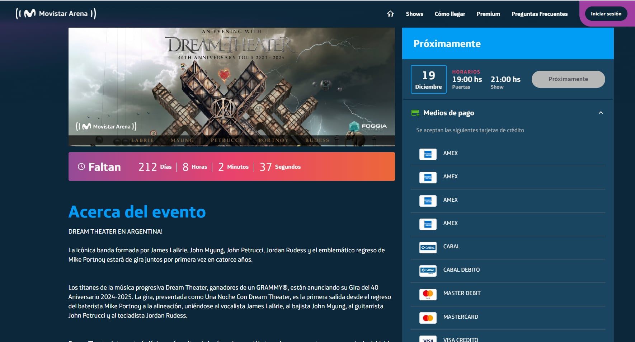Open Preguntas Frecuentes page

539,14
